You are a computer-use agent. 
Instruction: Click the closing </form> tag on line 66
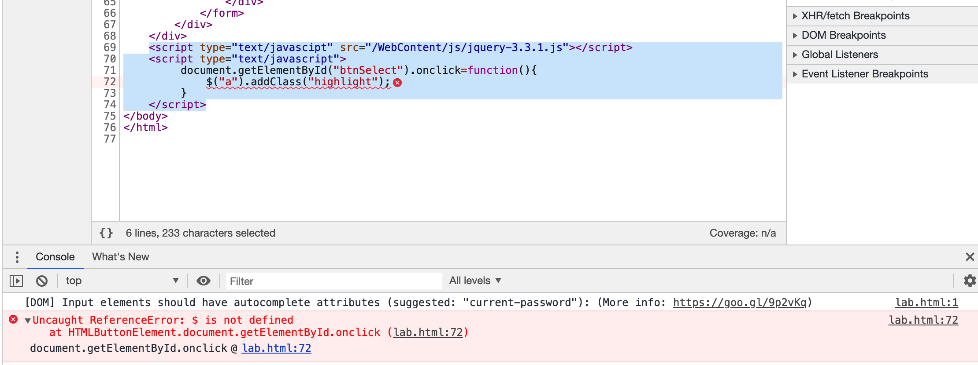click(x=222, y=13)
